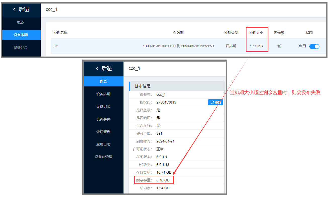Viewport: 329px width, 197px height.
Task: Click the 基本信息 section header
Action: click(x=177, y=86)
